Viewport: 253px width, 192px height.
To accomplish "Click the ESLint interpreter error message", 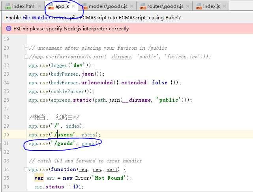I will tap(71, 29).
